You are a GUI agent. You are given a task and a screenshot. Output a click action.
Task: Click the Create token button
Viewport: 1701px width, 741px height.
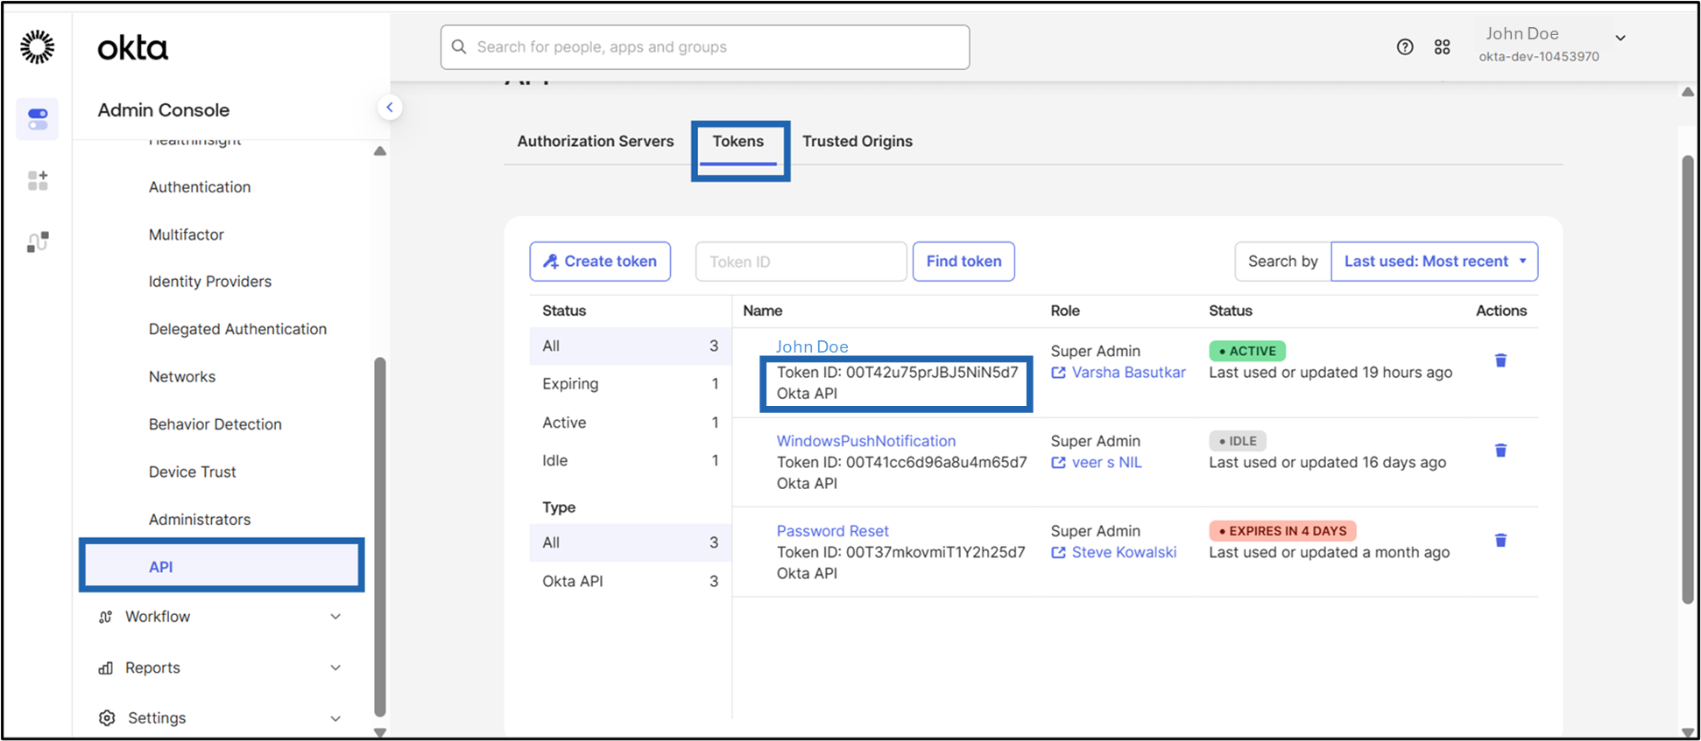coord(600,262)
